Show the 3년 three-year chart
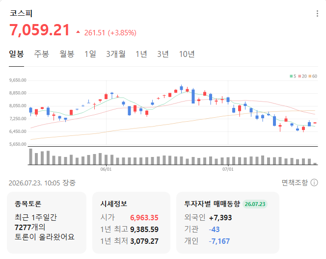The height and width of the screenshot is (259, 326). click(163, 54)
